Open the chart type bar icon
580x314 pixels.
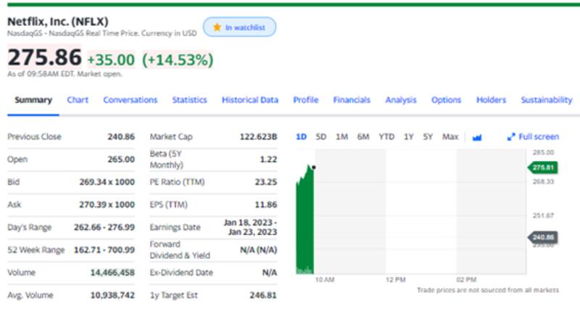tap(476, 136)
